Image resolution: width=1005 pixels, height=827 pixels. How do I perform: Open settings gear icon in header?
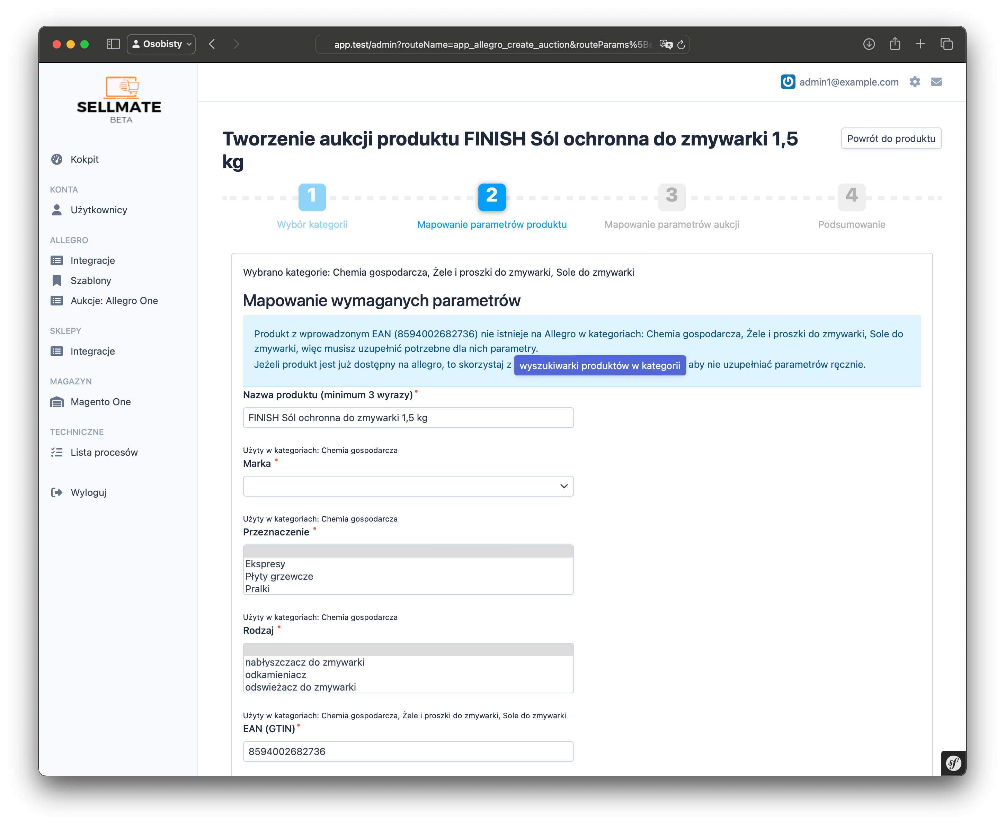pyautogui.click(x=915, y=81)
